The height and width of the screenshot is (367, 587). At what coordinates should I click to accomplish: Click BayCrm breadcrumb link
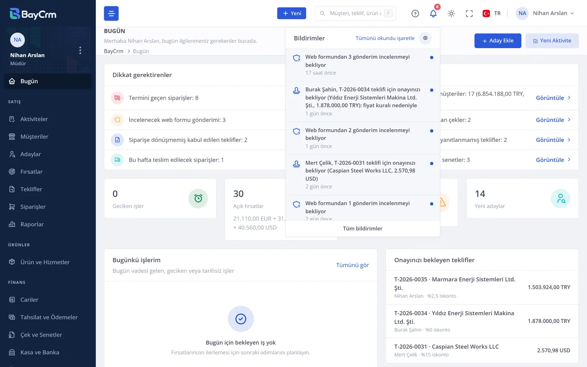[x=114, y=51]
